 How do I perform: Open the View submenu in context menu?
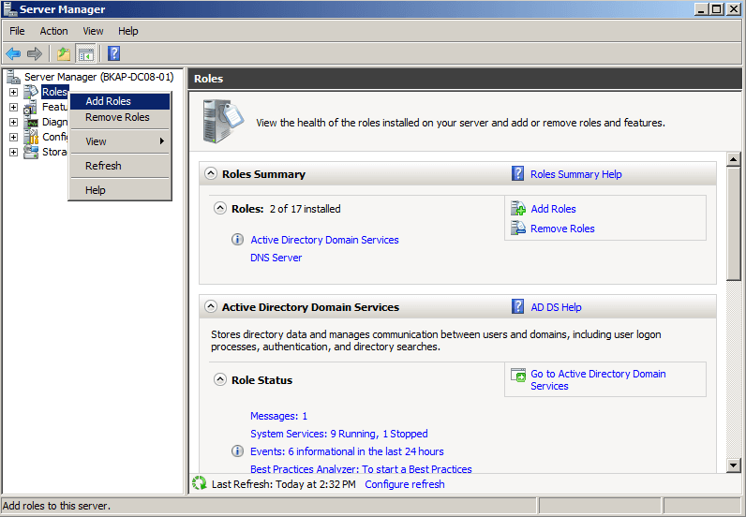120,141
